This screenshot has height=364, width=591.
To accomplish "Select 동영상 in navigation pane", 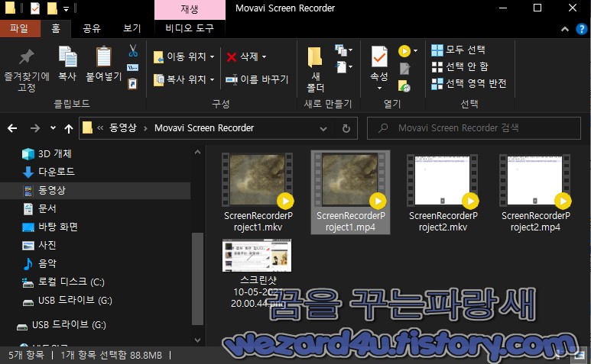I will click(96, 190).
